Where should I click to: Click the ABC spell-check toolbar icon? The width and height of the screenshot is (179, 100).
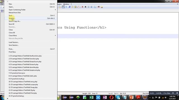point(99,7)
